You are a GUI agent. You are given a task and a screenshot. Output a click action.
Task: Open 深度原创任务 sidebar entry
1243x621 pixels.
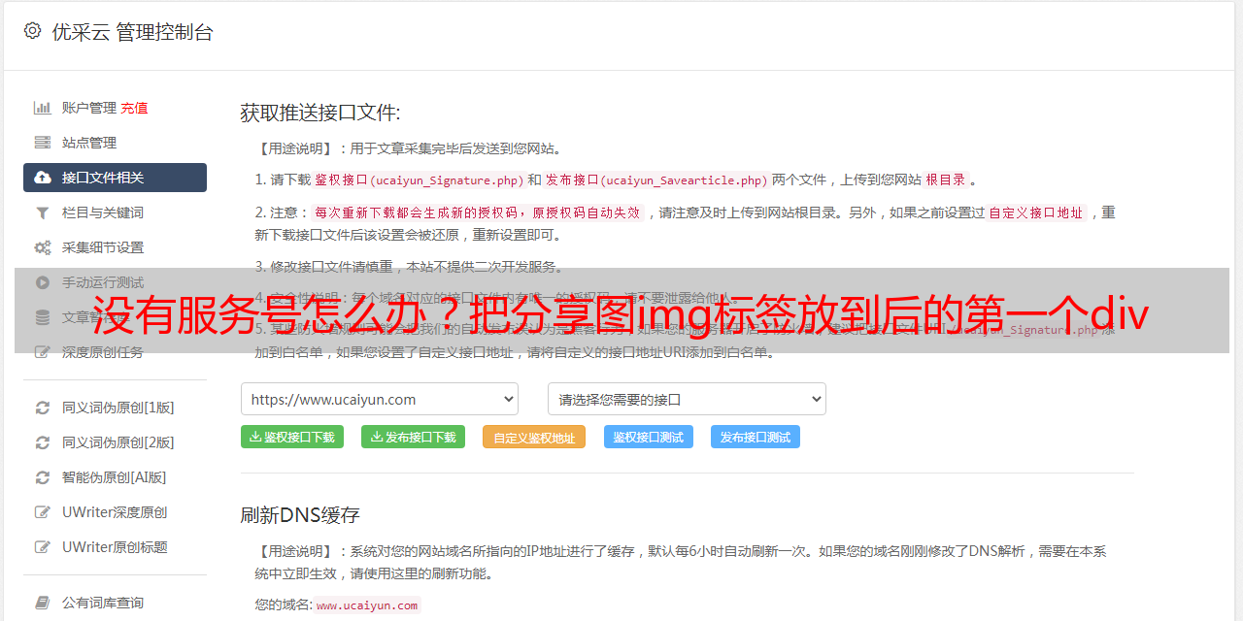coord(102,352)
